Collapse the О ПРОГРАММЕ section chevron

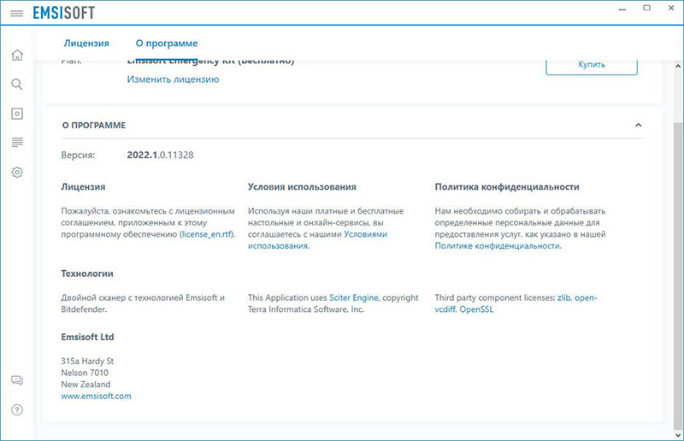pos(638,126)
